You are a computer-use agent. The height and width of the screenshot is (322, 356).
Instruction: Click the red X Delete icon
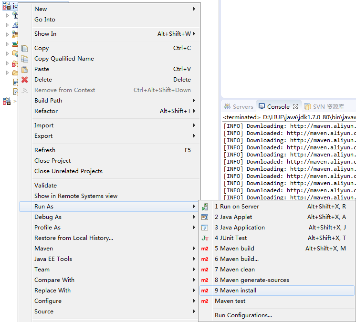[24, 80]
